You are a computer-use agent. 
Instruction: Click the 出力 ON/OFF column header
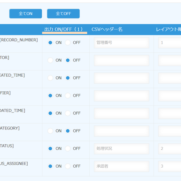pos(63,29)
